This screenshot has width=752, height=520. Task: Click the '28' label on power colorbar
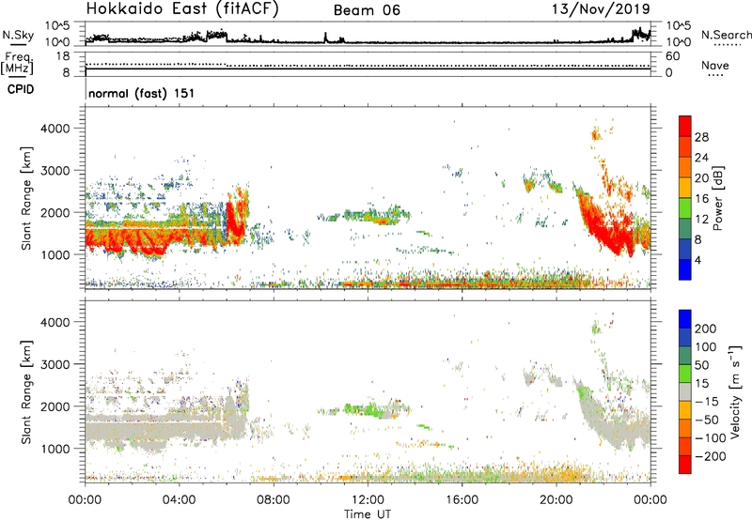tap(701, 137)
